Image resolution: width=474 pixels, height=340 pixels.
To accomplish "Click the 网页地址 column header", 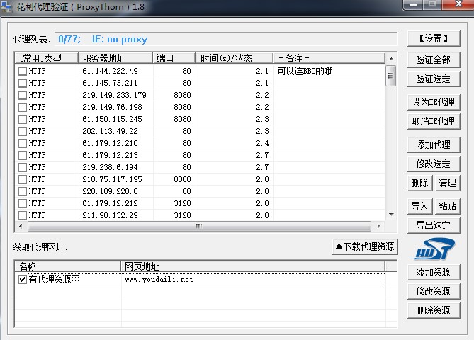I will point(253,266).
